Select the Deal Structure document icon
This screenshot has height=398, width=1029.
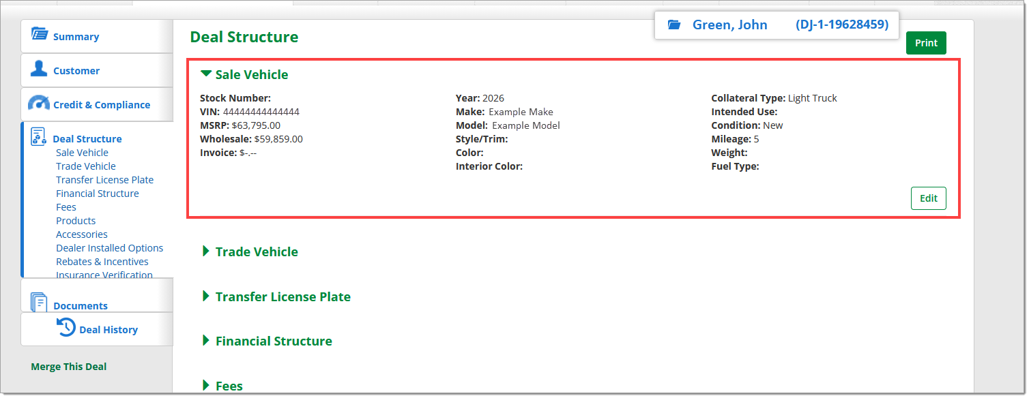pyautogui.click(x=38, y=136)
